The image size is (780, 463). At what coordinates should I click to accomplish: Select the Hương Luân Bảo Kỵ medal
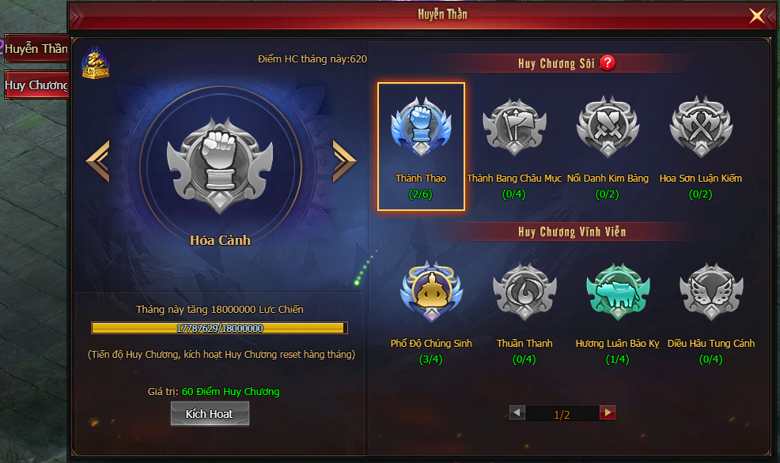[x=618, y=292]
